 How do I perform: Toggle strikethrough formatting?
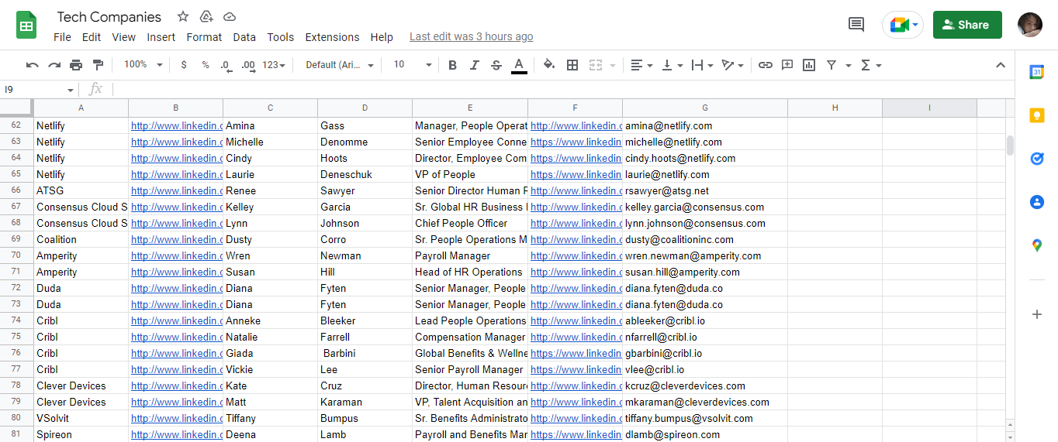click(x=496, y=65)
